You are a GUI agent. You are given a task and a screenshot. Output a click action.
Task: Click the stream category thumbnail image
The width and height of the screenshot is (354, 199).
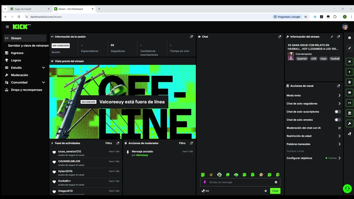291,56
